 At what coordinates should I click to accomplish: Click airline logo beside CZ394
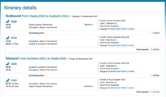pos(8,21)
